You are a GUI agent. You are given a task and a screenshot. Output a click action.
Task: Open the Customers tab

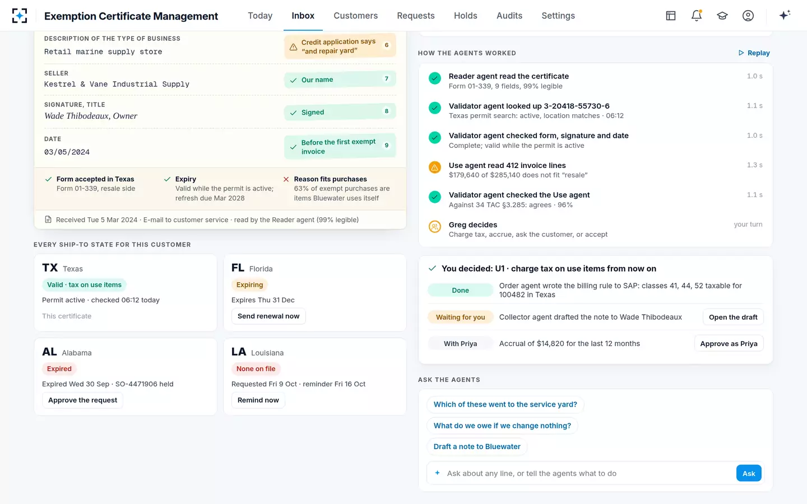click(356, 16)
